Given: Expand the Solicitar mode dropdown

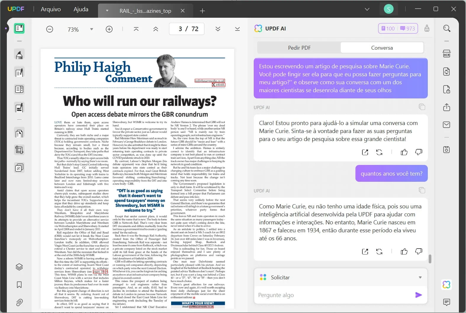Looking at the screenshot, I should click(x=420, y=278).
